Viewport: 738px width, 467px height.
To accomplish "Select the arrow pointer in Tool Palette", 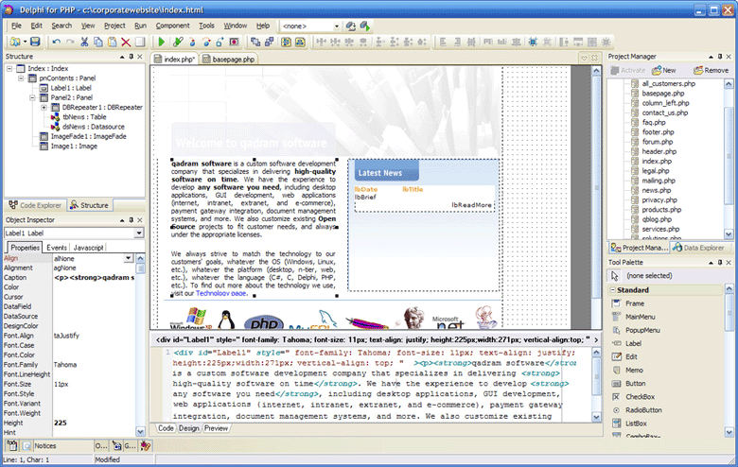I will point(614,276).
